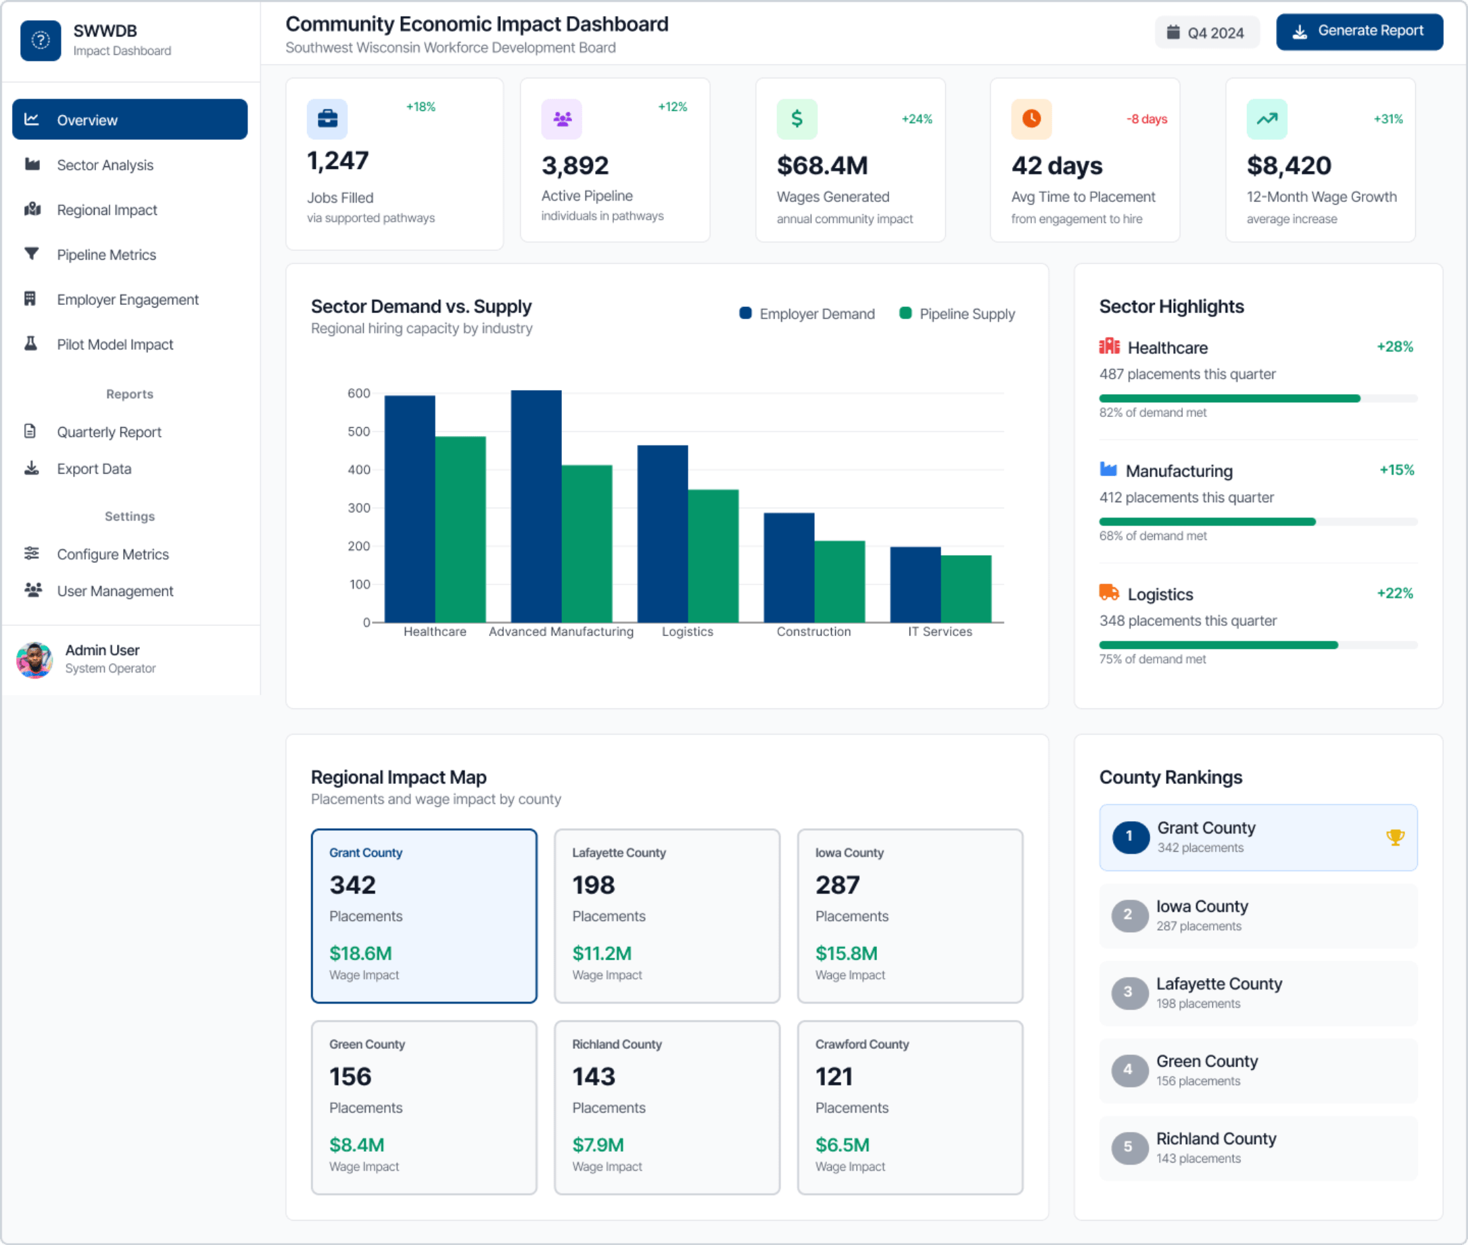
Task: Select Export Data in sidebar
Action: coord(130,468)
